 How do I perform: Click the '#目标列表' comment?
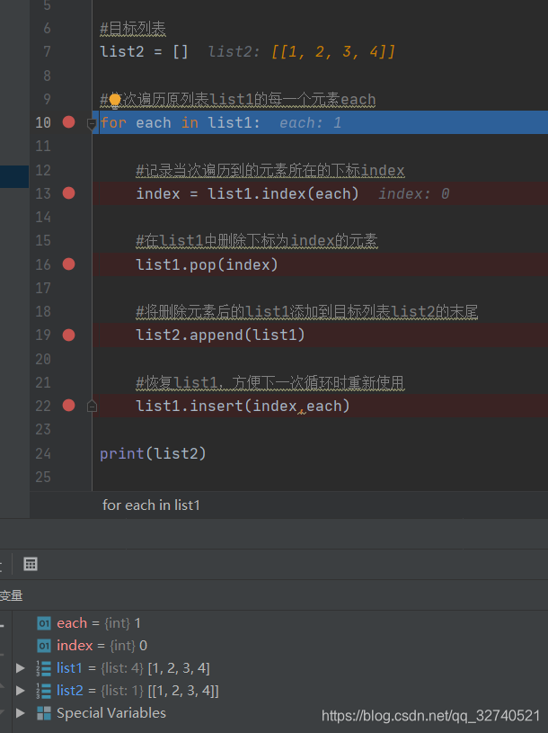[x=133, y=29]
